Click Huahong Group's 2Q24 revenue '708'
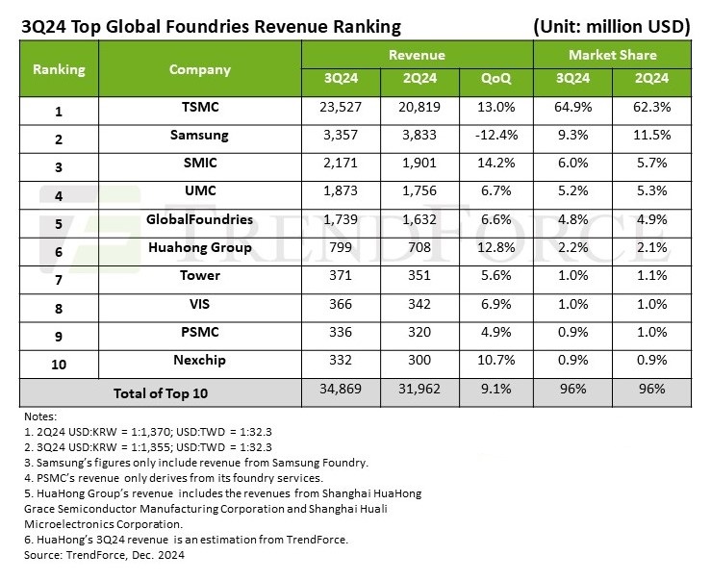Screen dimensions: 711x580 [419, 247]
